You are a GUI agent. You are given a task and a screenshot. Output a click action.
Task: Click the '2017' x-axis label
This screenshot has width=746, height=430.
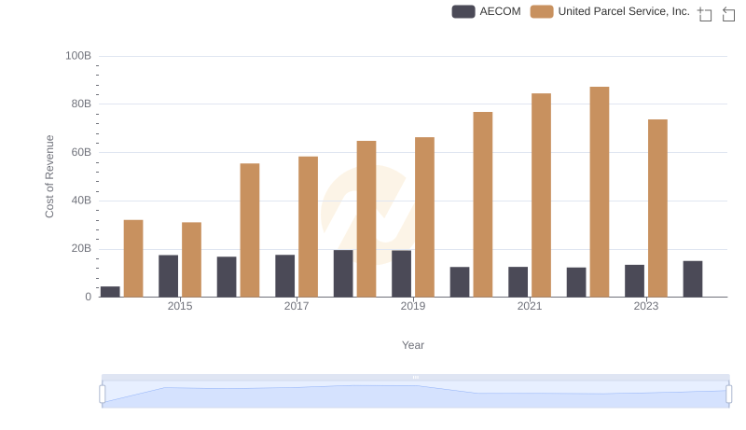297,306
